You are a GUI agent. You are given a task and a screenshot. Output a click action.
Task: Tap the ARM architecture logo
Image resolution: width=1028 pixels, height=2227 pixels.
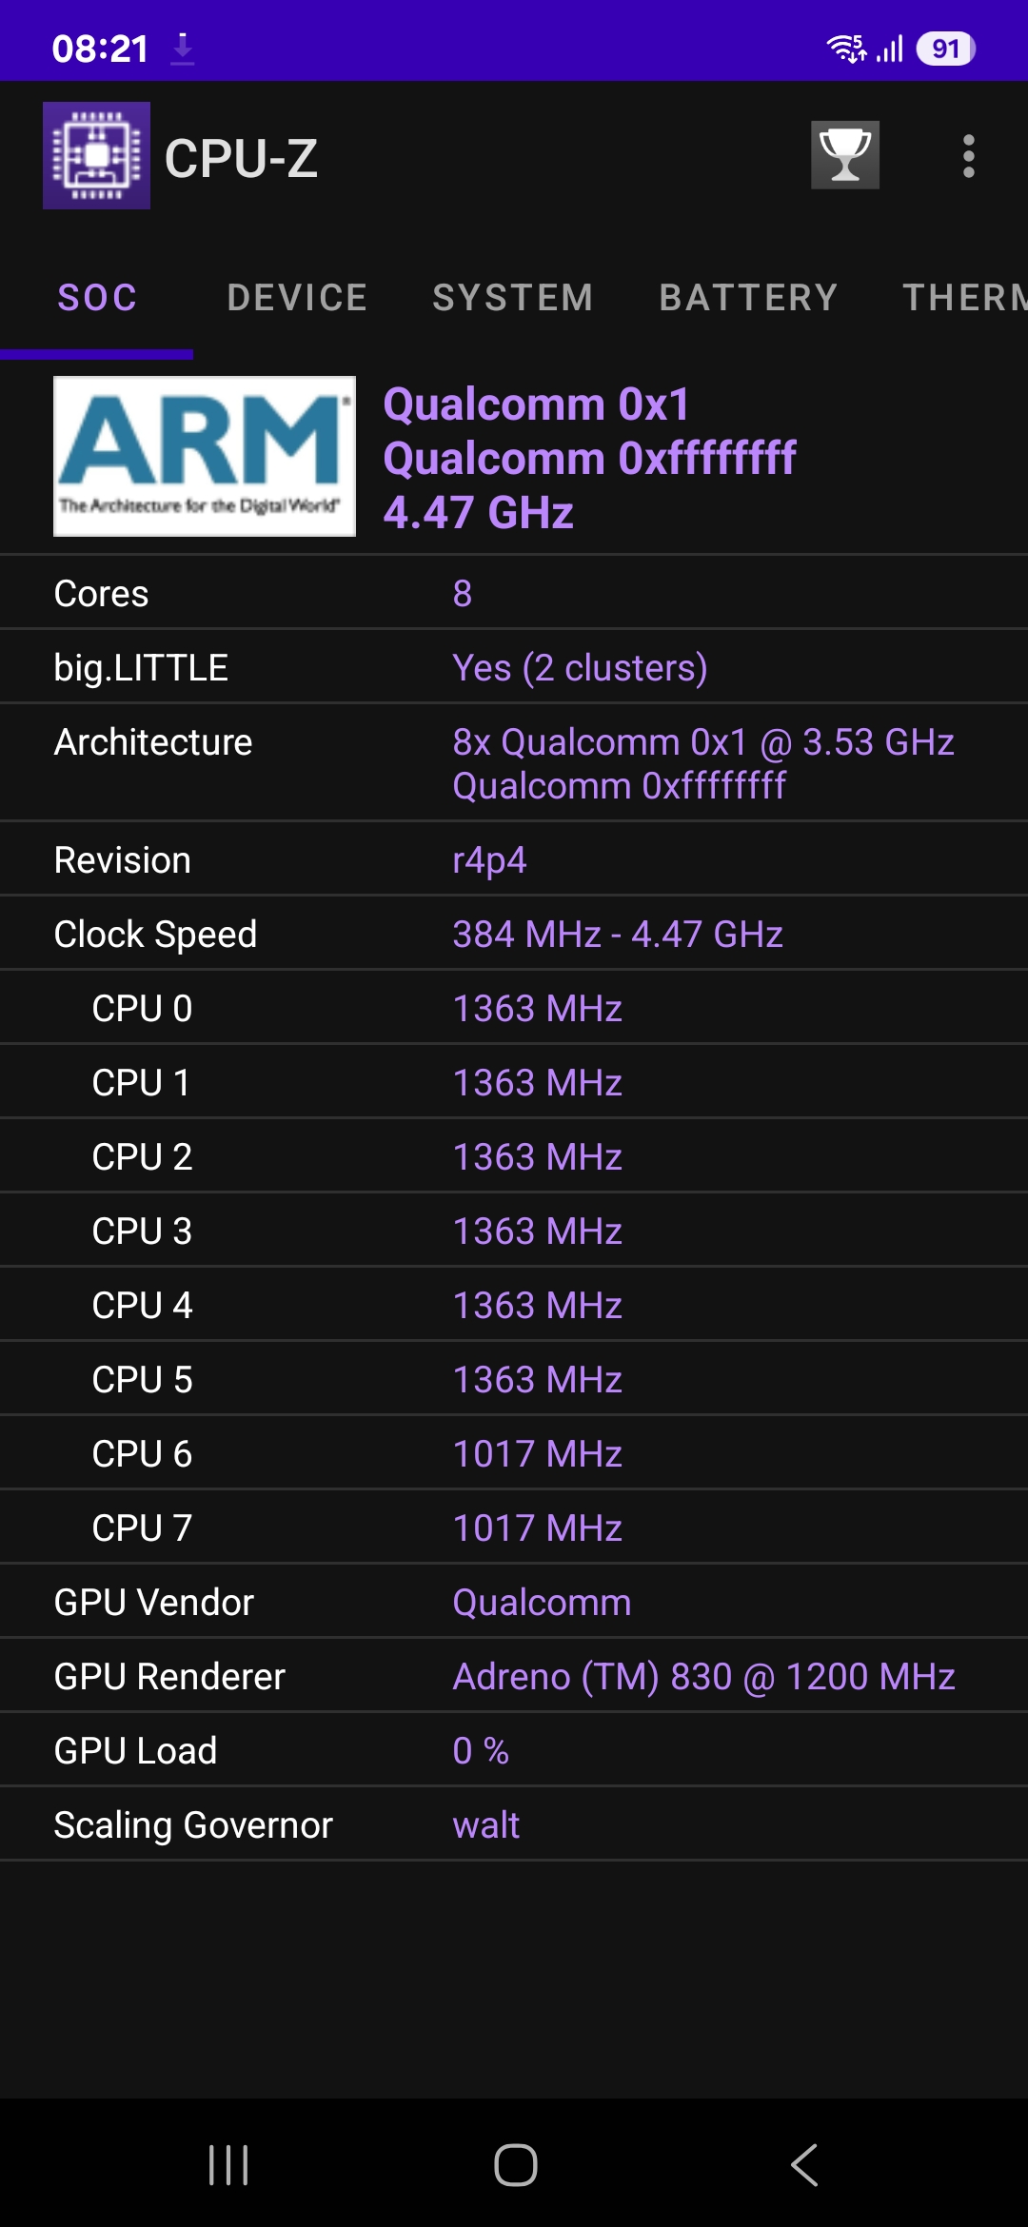click(205, 457)
